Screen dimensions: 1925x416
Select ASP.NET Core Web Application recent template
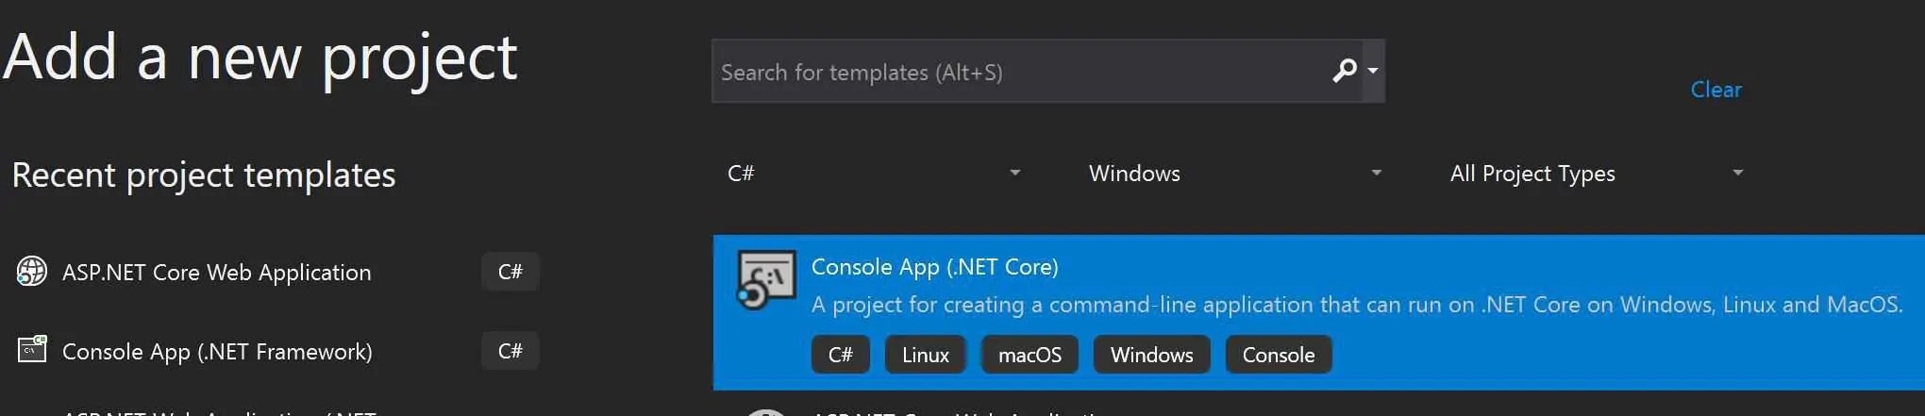click(x=216, y=273)
